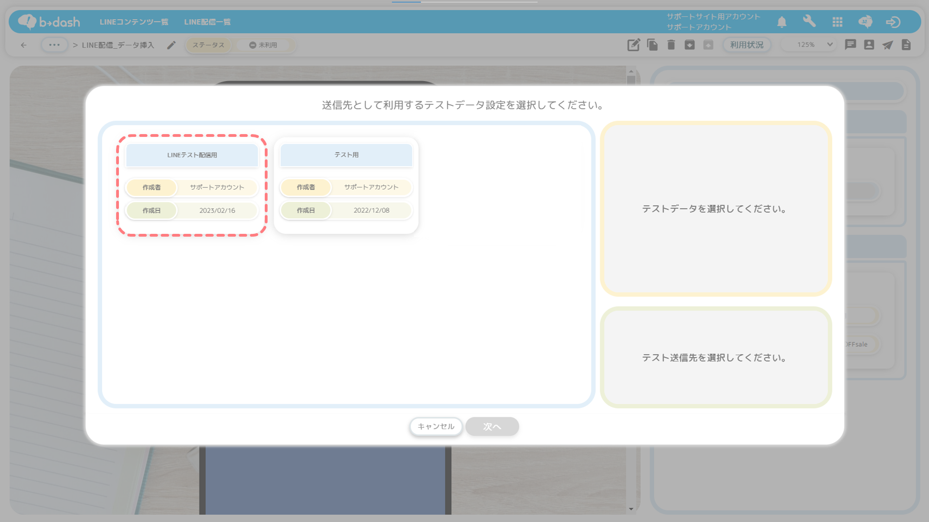Open LINE配信一覧 menu
929x522 pixels.
(207, 22)
